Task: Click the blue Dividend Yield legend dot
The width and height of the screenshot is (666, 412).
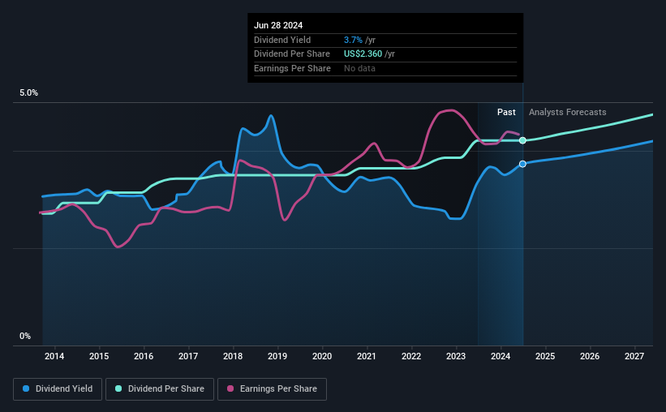Action: [x=26, y=388]
